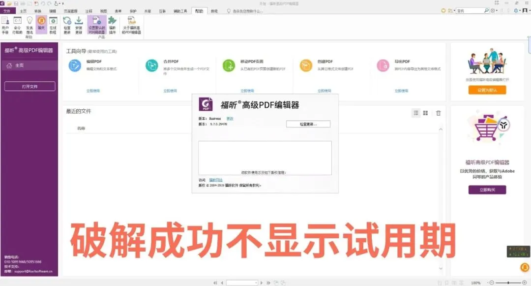Click 立即使用 link under 导出PDF
Viewport: 531px width, 286px height.
[x=401, y=91]
